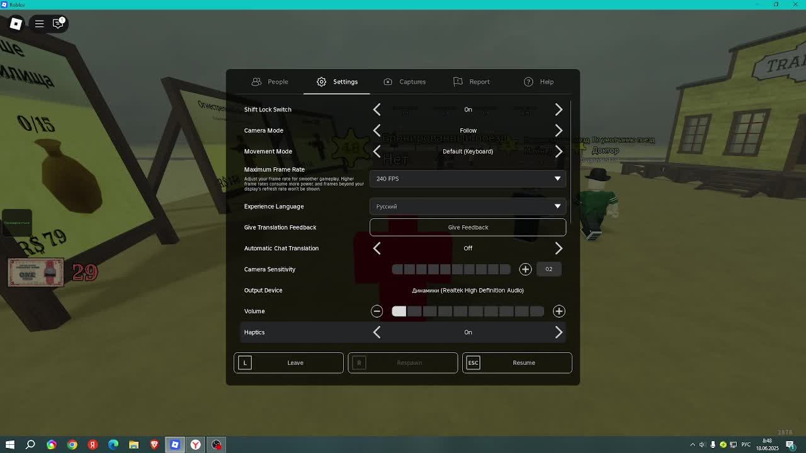The width and height of the screenshot is (806, 453).
Task: Increase Volume with the plus button
Action: [x=559, y=311]
